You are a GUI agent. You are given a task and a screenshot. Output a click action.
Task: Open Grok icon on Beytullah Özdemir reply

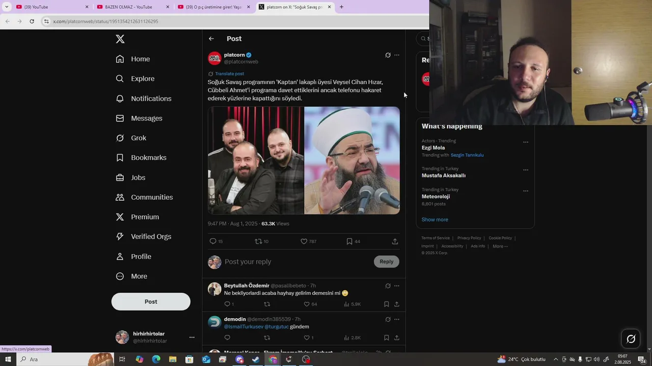pyautogui.click(x=388, y=286)
